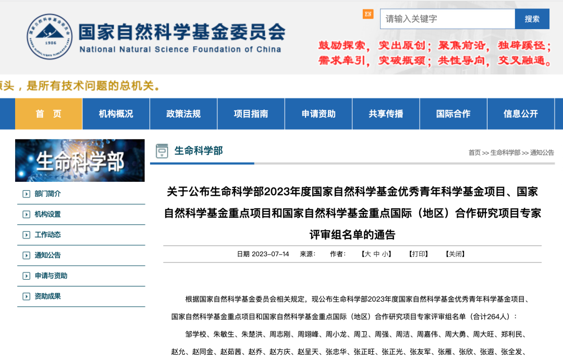This screenshot has width=563, height=362.
Task: Click the 国家自然科学基金委员会 site title
Action: pyautogui.click(x=182, y=32)
